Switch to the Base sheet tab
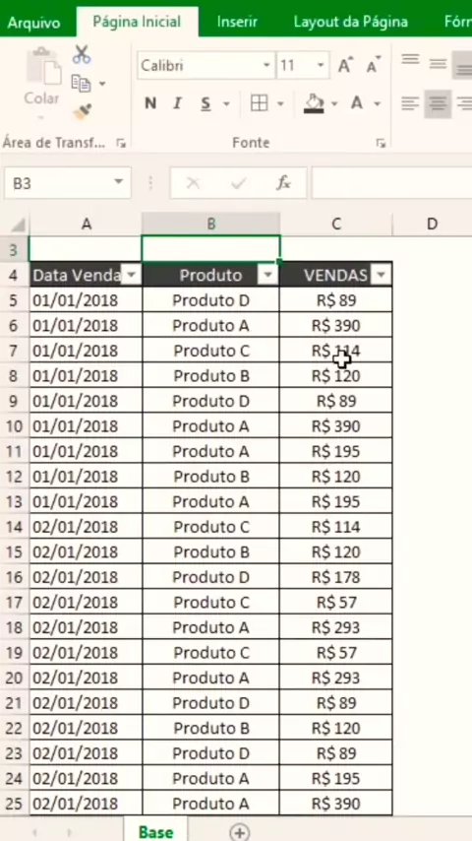Image resolution: width=472 pixels, height=841 pixels. 156,832
